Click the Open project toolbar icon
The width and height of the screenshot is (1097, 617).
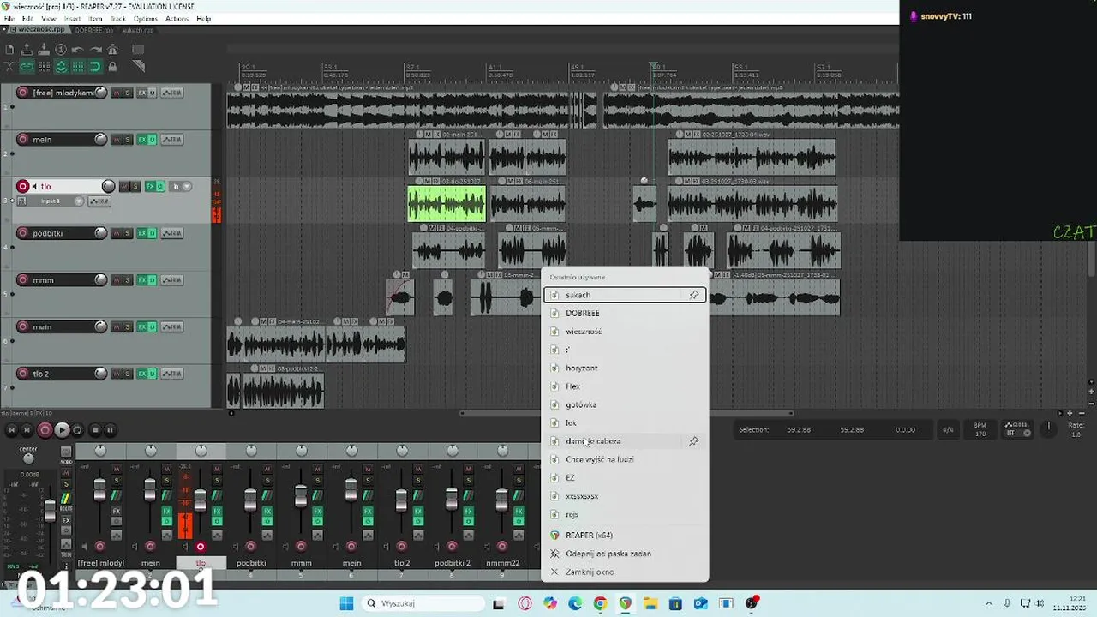pyautogui.click(x=27, y=50)
